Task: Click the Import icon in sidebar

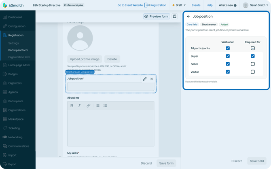Action: click(x=5, y=155)
